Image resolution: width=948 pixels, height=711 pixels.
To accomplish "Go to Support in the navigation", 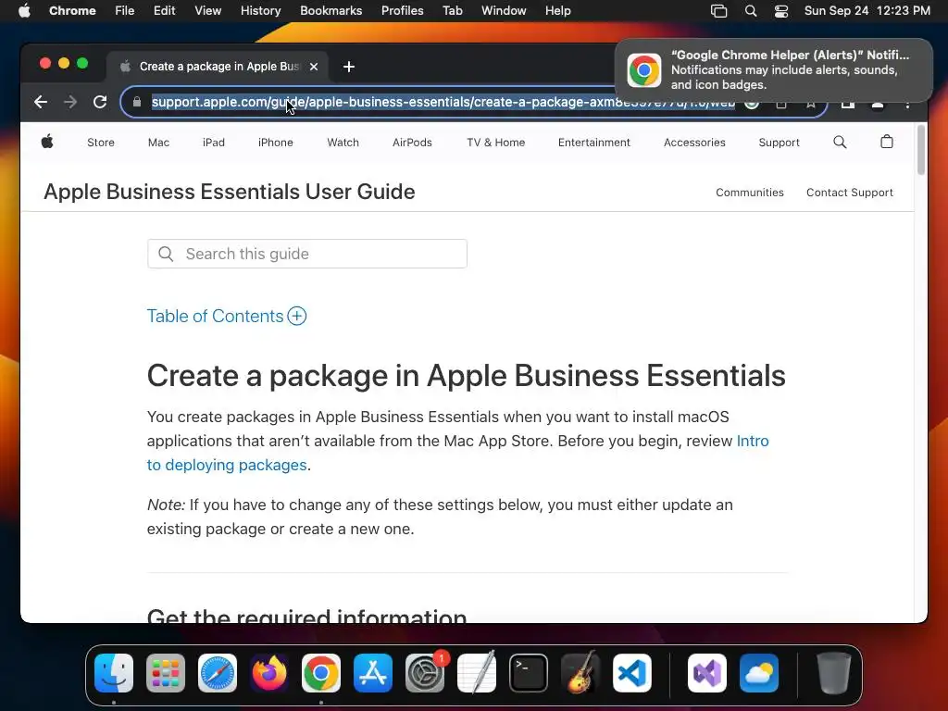I will coord(780,143).
